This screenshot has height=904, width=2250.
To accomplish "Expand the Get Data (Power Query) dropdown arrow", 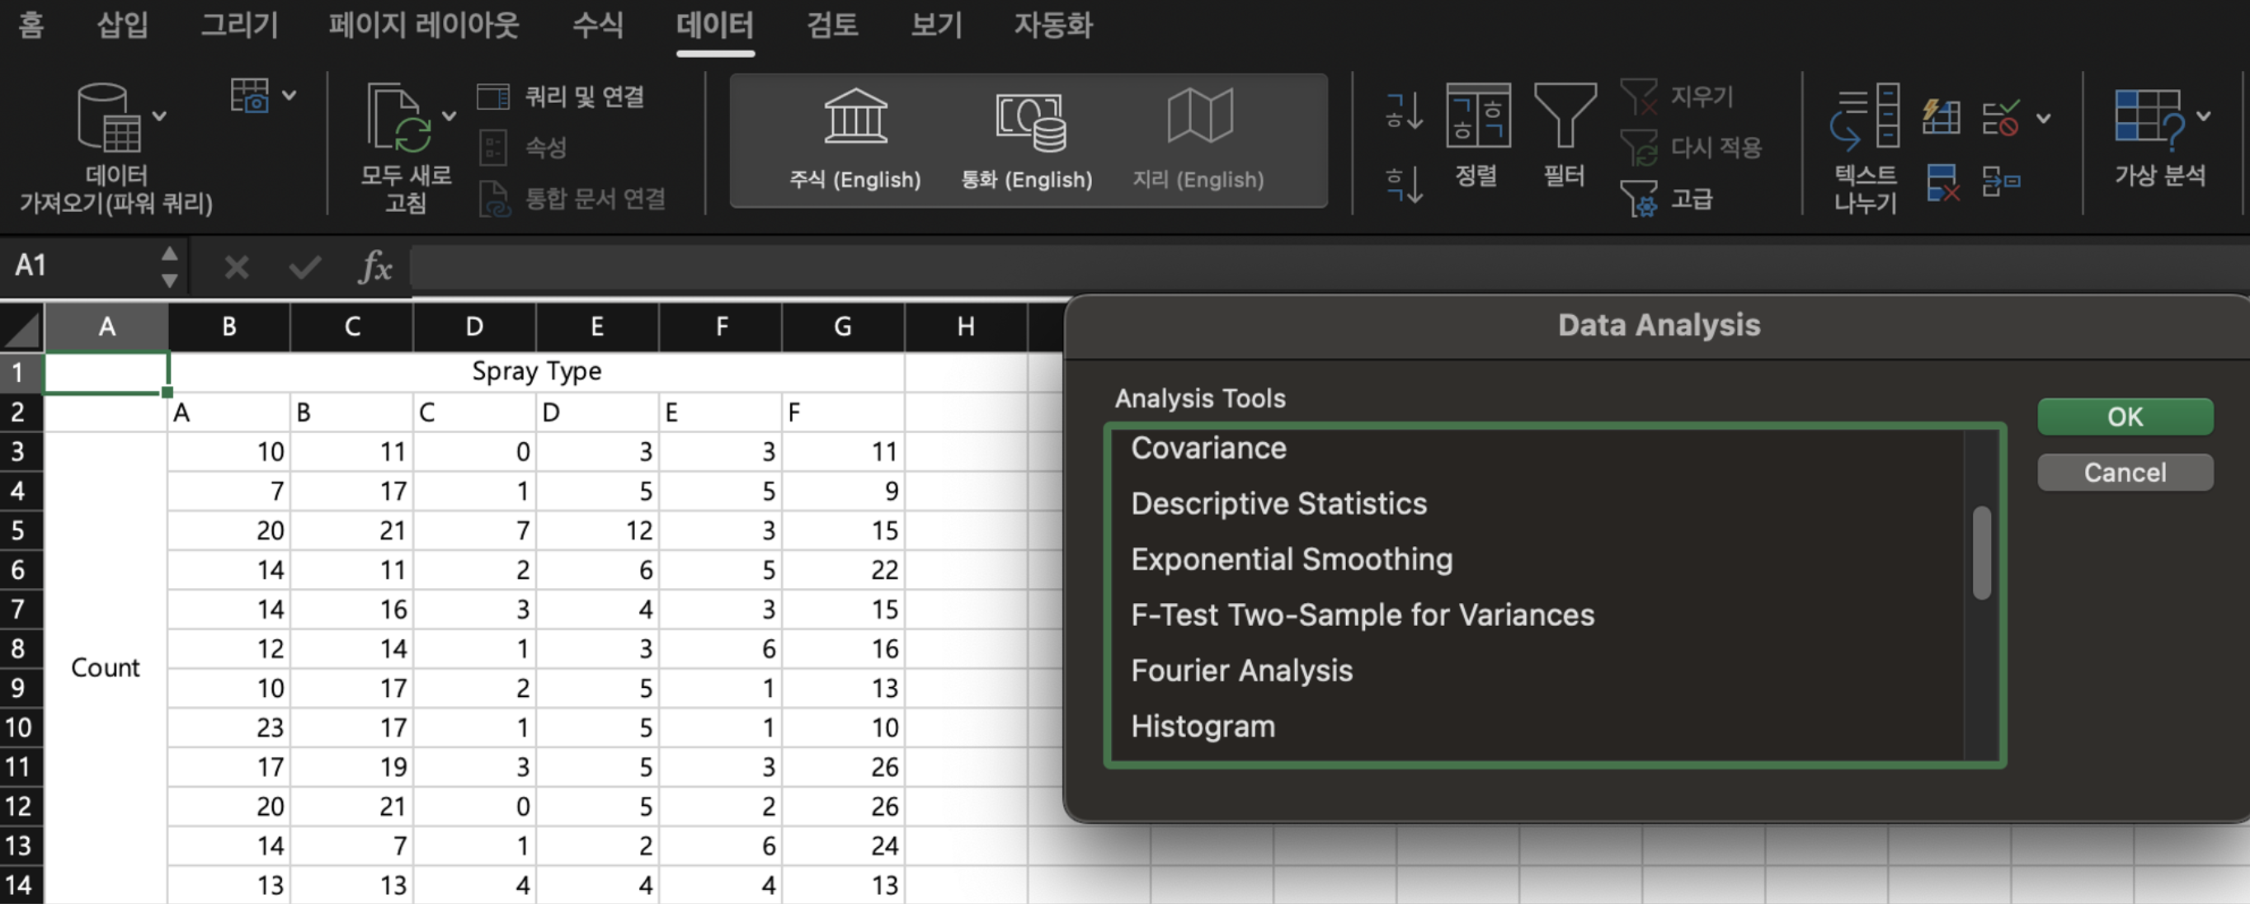I will [160, 116].
